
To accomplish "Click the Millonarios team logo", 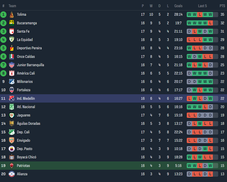I will pyautogui.click(x=12, y=82).
